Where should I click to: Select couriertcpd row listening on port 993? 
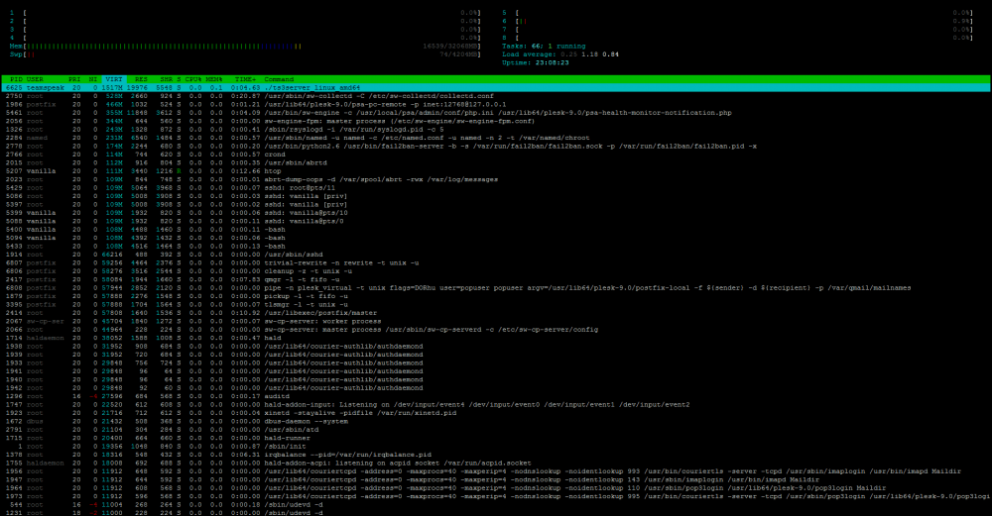[496, 471]
